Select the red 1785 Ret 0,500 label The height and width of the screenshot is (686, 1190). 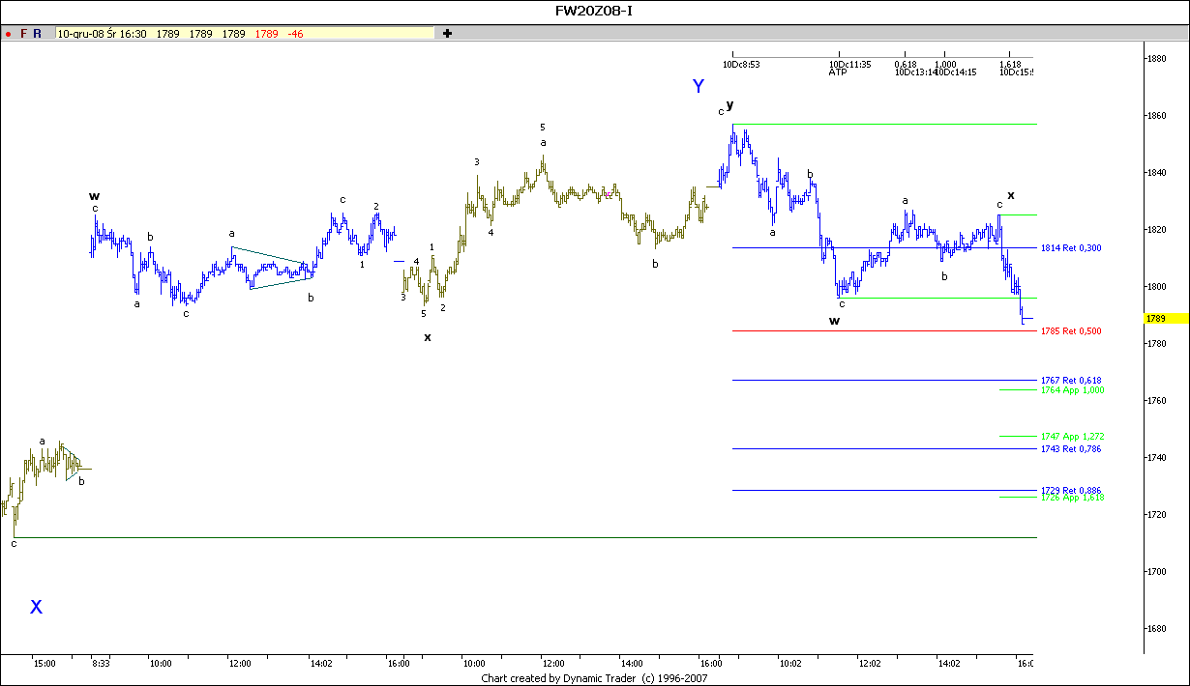click(1070, 331)
